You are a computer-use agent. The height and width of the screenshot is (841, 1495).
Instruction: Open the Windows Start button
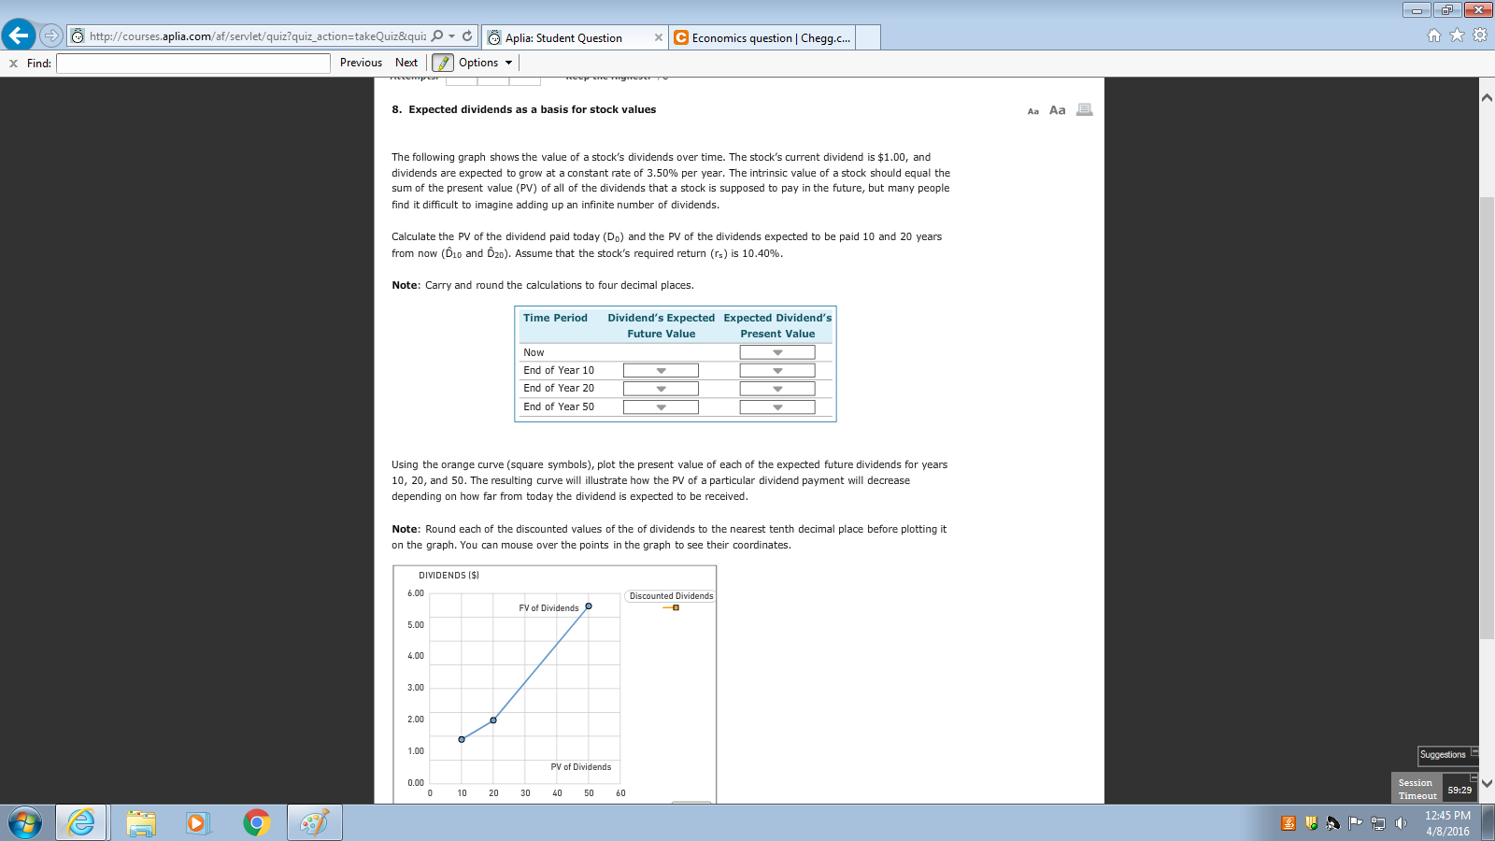(24, 822)
